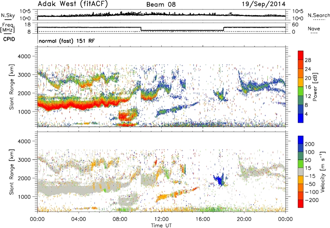Click the "Velocity [m s-1]" colorbar title
Image resolution: width=330 pixels, height=228 pixels.
click(x=322, y=172)
